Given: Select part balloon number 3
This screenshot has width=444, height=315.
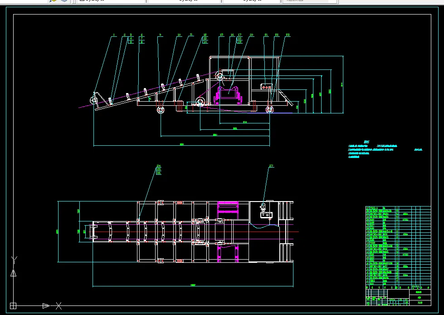Looking at the screenshot, I should click(x=131, y=35).
